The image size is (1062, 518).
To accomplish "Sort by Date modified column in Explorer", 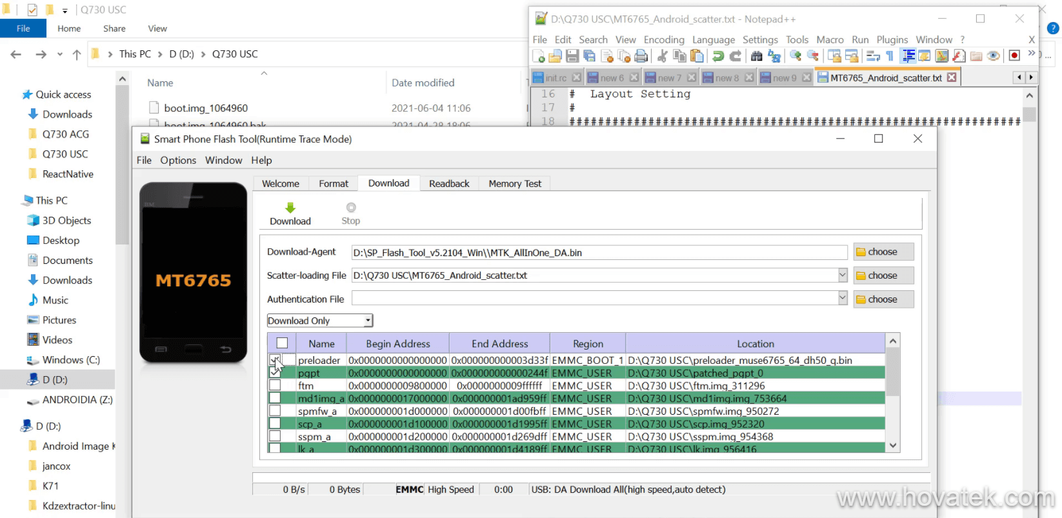I will (x=423, y=83).
